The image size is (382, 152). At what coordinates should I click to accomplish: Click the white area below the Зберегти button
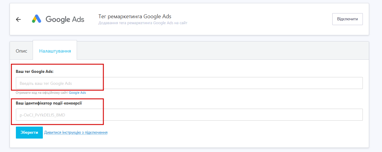[180, 143]
